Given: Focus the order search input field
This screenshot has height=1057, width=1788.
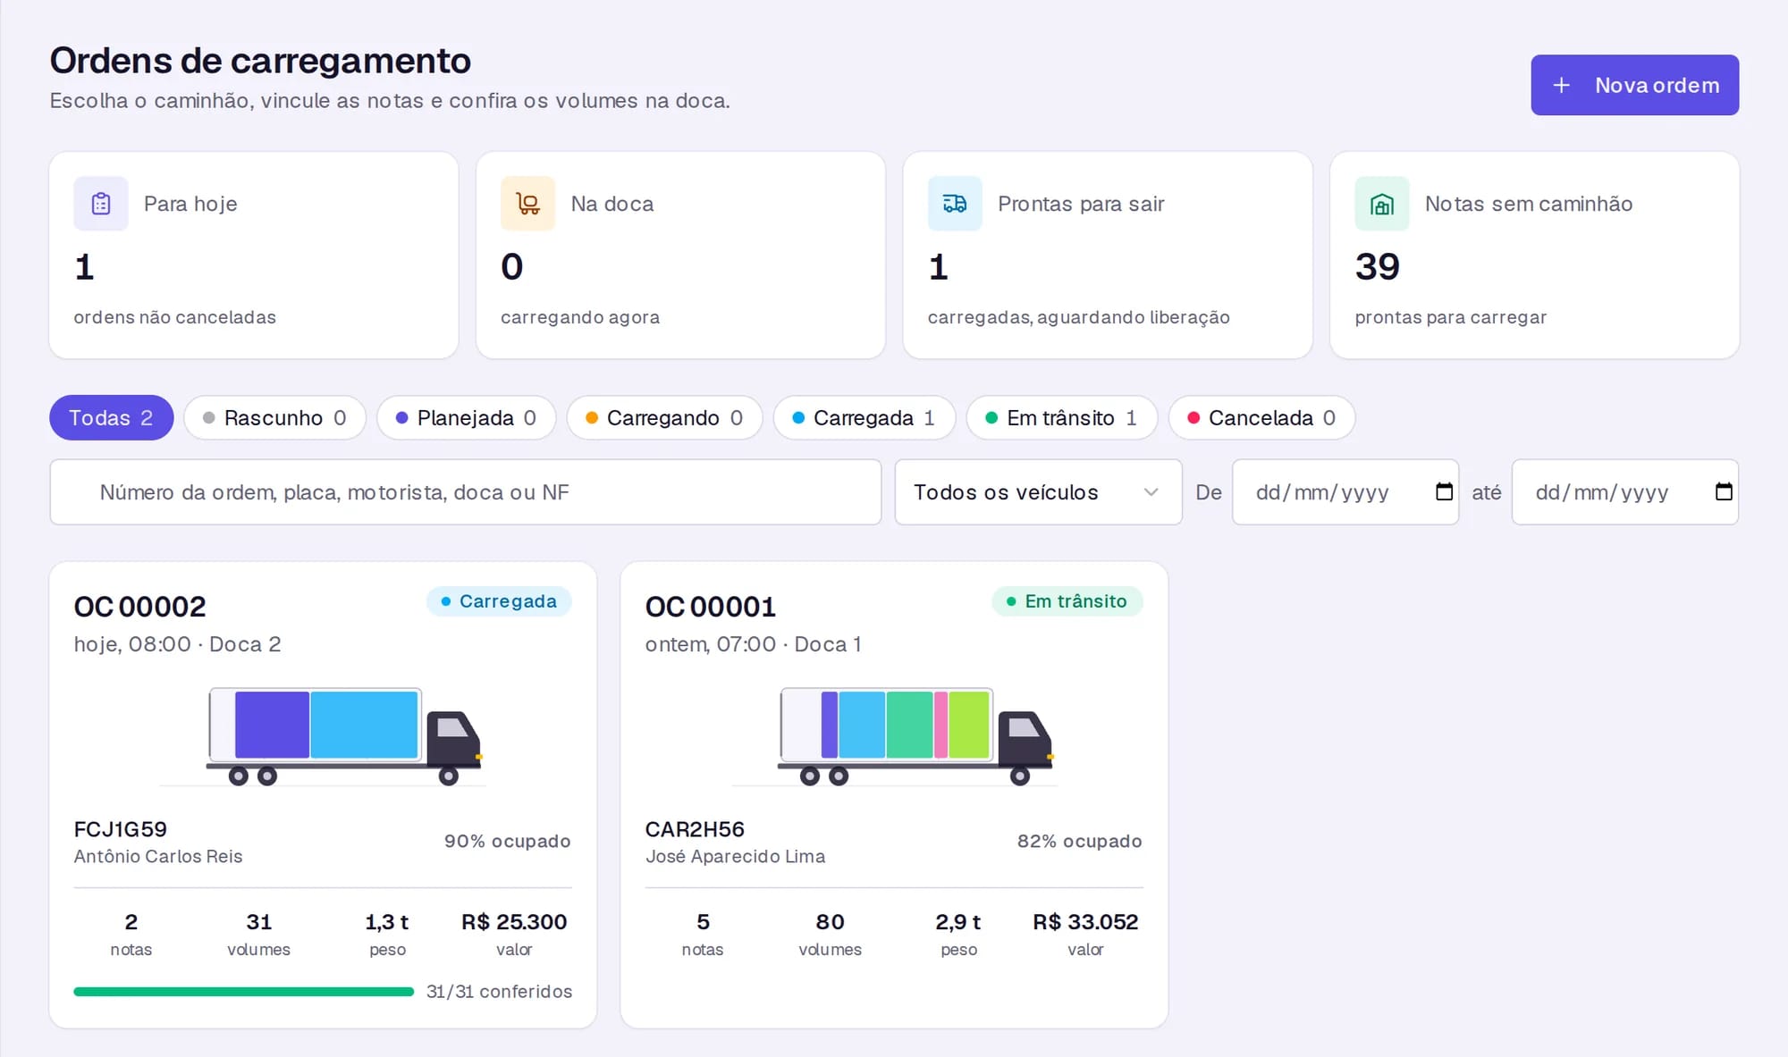Looking at the screenshot, I should [x=465, y=491].
